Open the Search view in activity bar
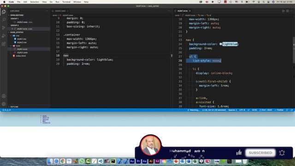This screenshot has height=166, width=295. [x=4, y=19]
